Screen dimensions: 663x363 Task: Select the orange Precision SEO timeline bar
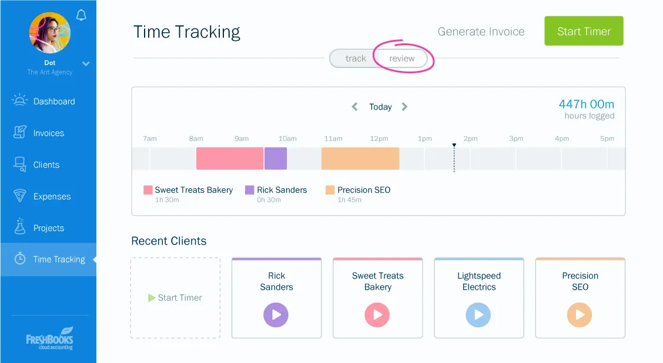(x=360, y=158)
